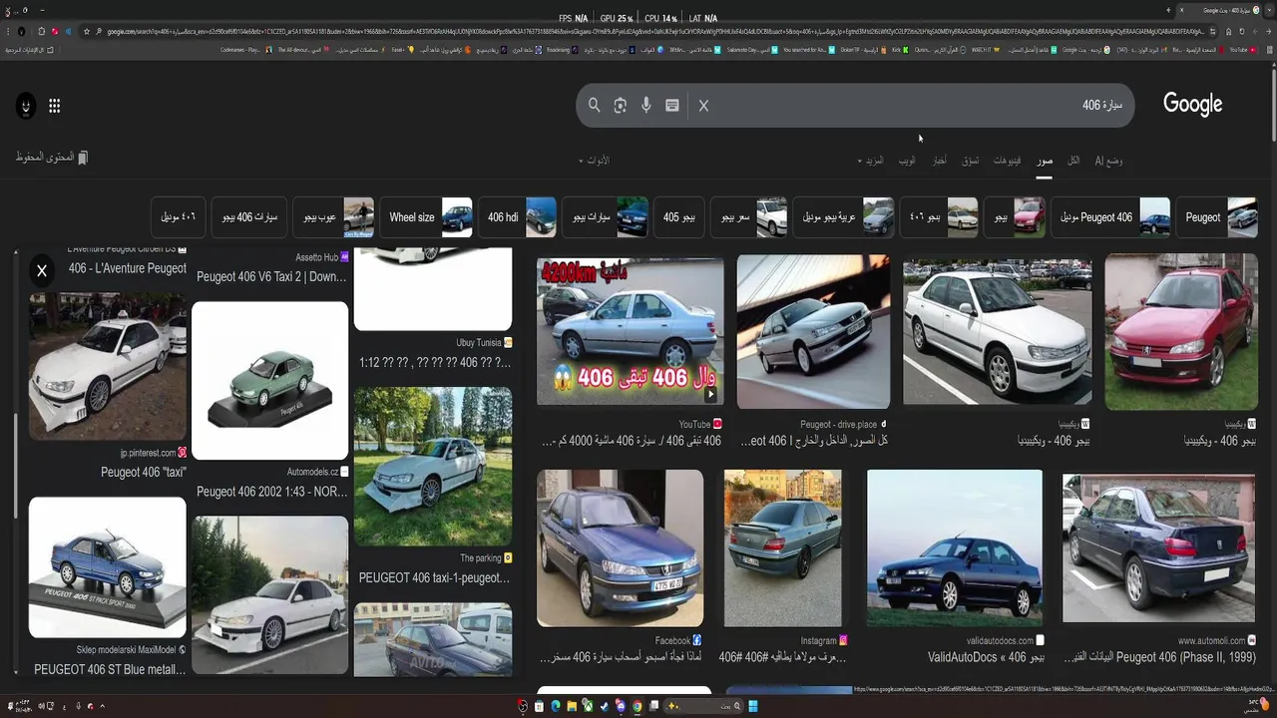Filter by the Wheel size chip
The width and height of the screenshot is (1277, 718).
click(426, 217)
